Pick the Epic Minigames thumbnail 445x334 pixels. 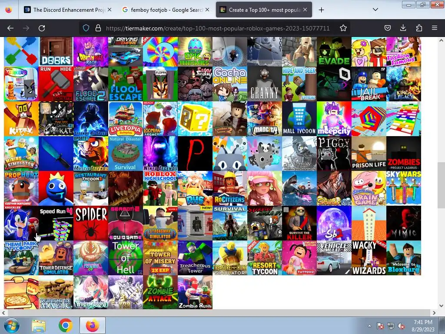[x=195, y=51]
